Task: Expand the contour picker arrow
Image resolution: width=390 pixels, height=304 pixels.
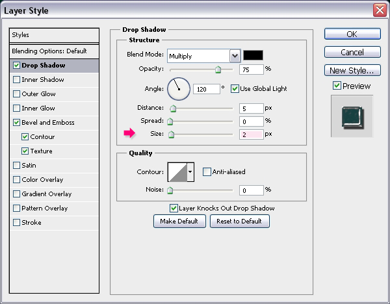Action: [190, 171]
